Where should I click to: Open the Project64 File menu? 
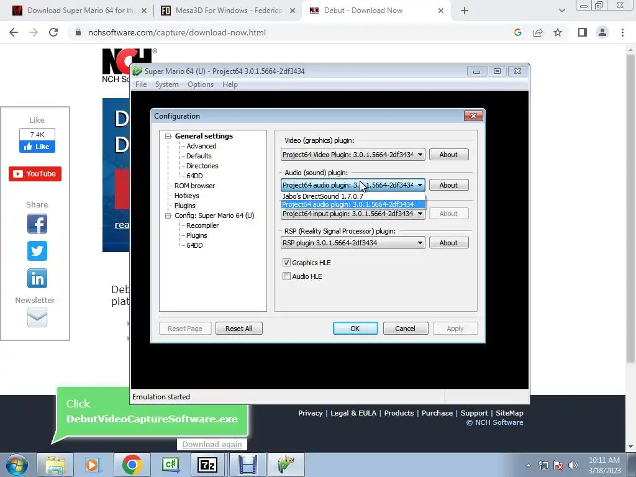[141, 84]
